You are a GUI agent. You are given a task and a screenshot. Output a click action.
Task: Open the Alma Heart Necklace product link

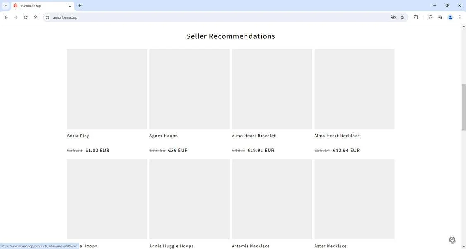click(337, 136)
